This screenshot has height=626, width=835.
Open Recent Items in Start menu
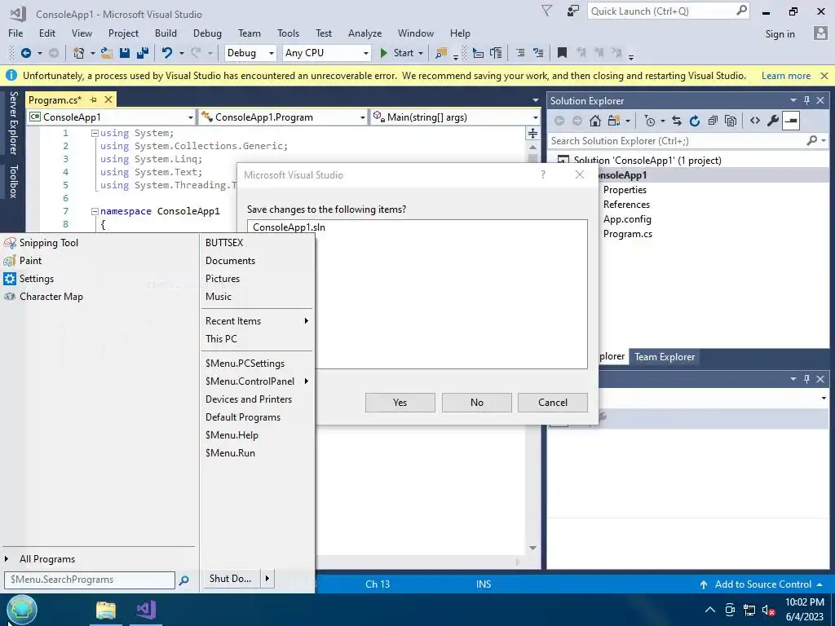(x=257, y=321)
